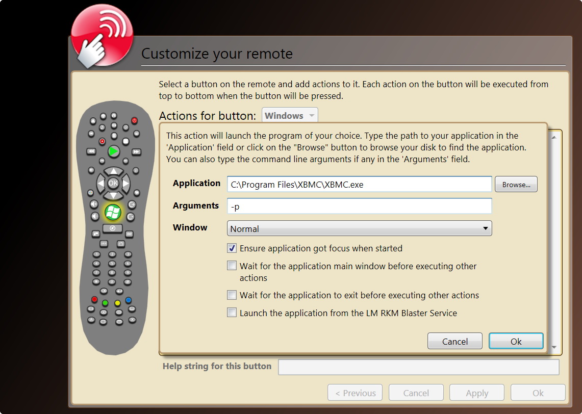Screen dimensions: 582x414
Task: Click the Browse... button
Action: click(516, 185)
